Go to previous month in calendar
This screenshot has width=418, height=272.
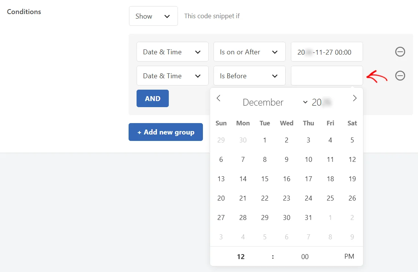coord(218,98)
